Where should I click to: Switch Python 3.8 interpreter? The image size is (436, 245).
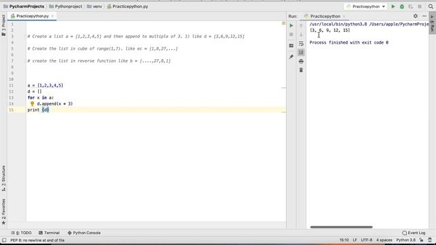406,240
